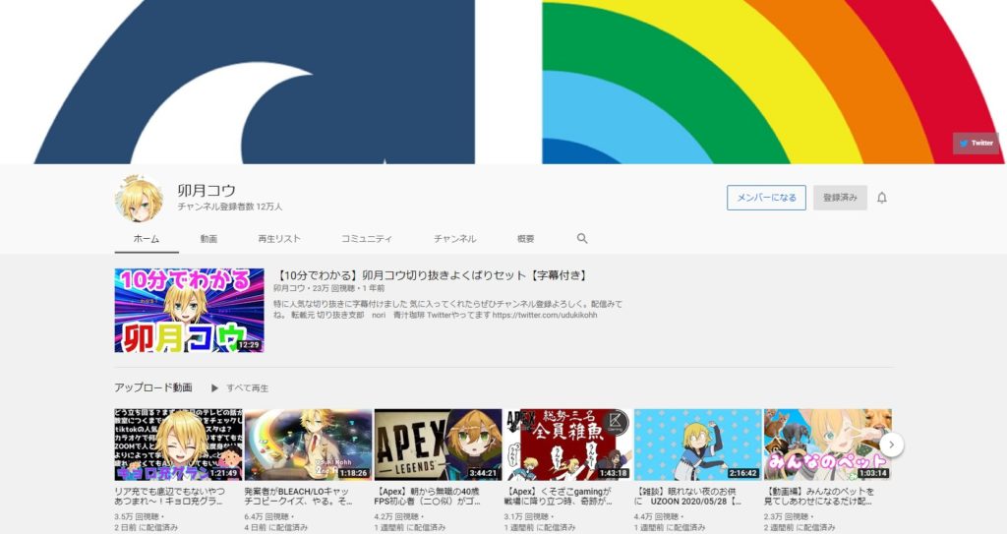Open the 再生リスト tab
Viewport: 1007px width, 534px height.
point(279,238)
